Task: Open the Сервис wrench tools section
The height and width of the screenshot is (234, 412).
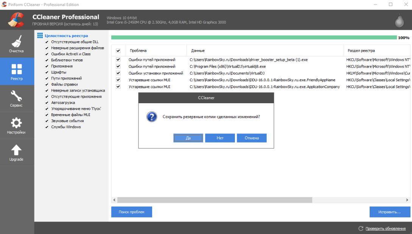Action: 17,99
